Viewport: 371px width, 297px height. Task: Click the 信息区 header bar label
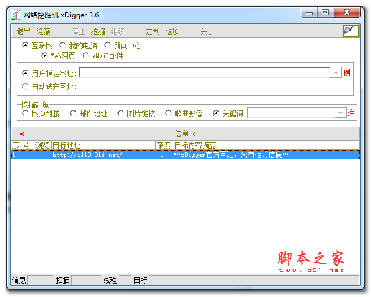click(185, 134)
